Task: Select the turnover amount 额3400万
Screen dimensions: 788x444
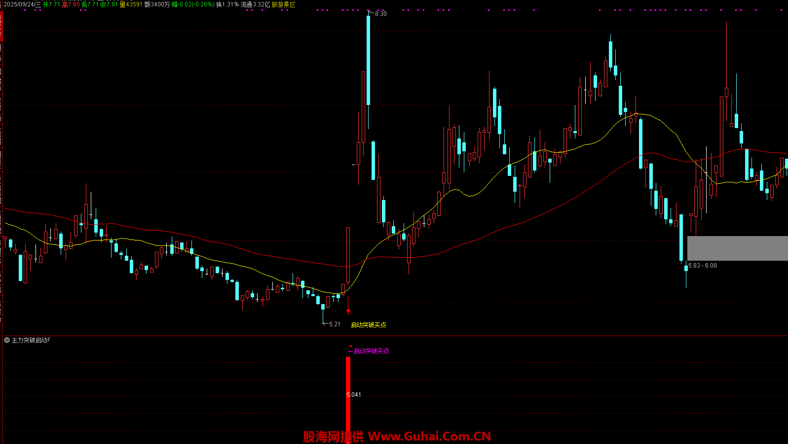Action: point(157,4)
